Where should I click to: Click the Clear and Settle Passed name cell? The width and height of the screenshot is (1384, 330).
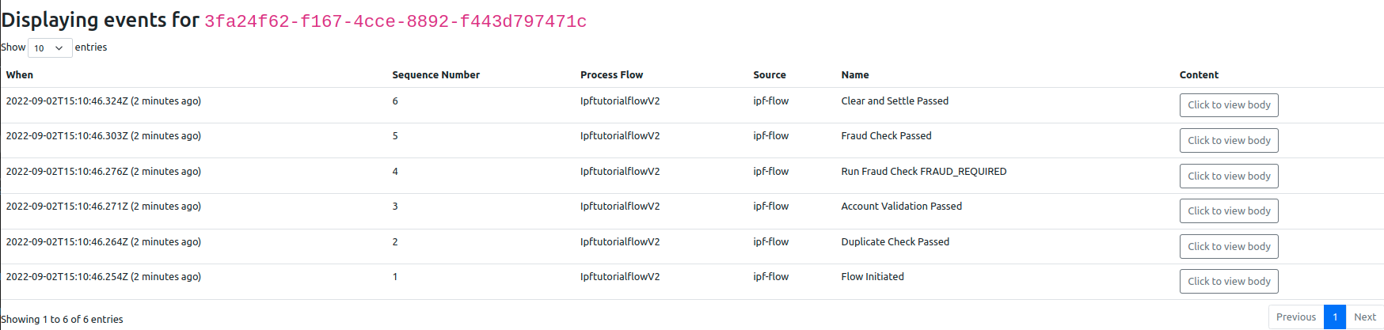coord(894,101)
